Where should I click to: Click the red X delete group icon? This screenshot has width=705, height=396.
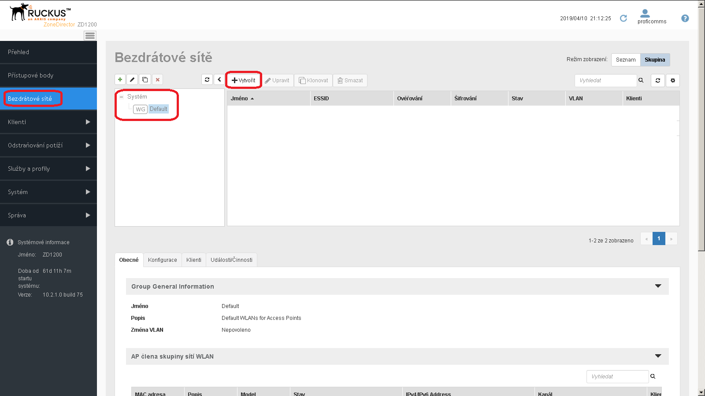pos(157,80)
